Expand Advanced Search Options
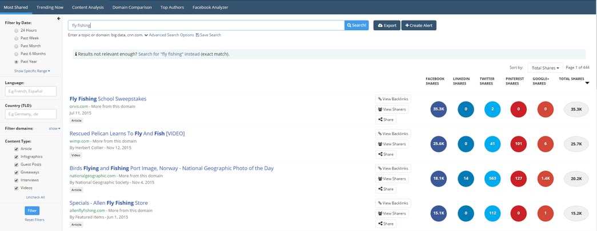Screen dimensions: 597x231 coord(169,35)
